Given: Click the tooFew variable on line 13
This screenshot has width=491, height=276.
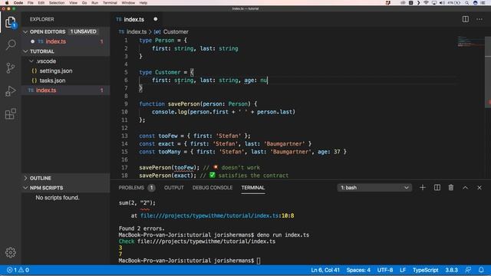Looking at the screenshot, I should coord(168,136).
